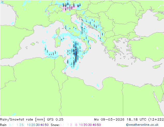Click the Snow: legend label
Image resolution: width=164 pixels, height=127 pixels.
pyautogui.click(x=55, y=125)
